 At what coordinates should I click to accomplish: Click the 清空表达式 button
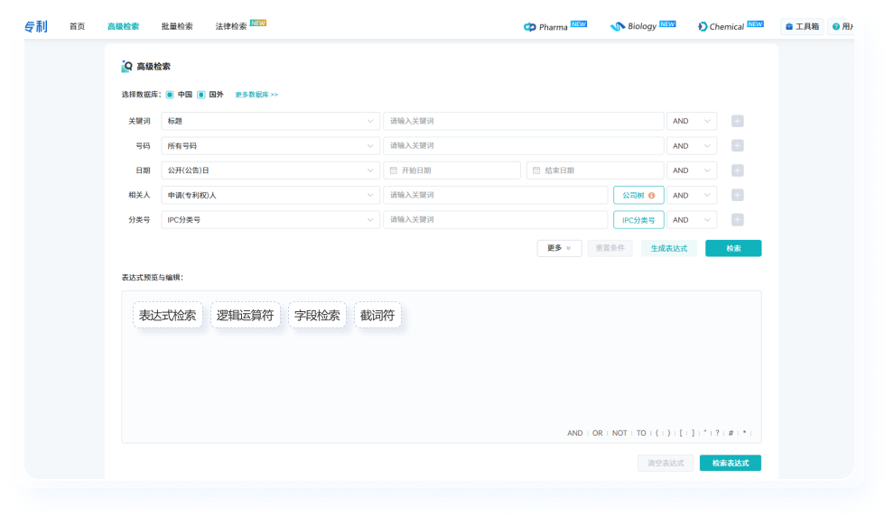(666, 463)
